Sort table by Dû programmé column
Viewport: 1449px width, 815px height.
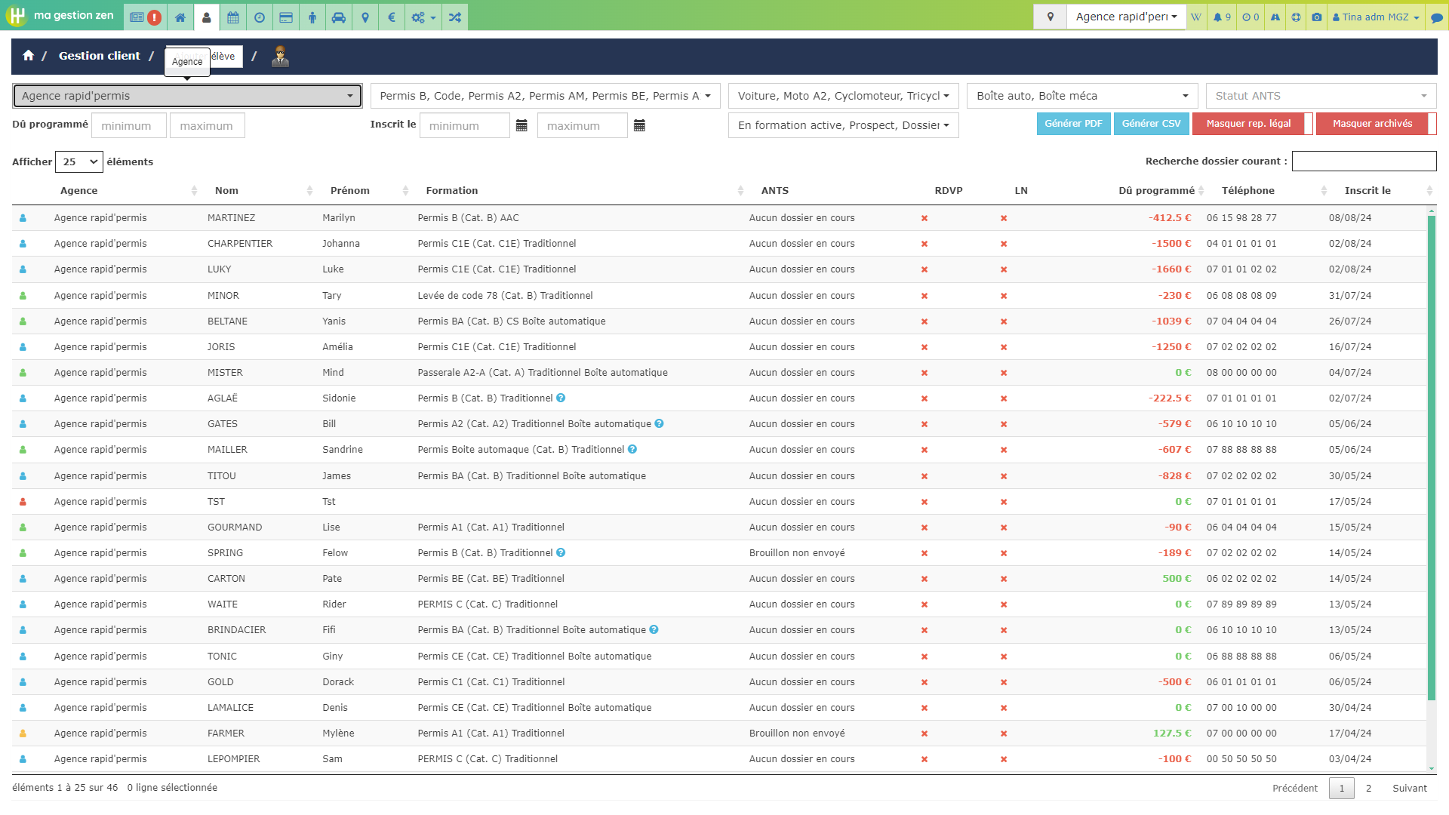[1161, 191]
